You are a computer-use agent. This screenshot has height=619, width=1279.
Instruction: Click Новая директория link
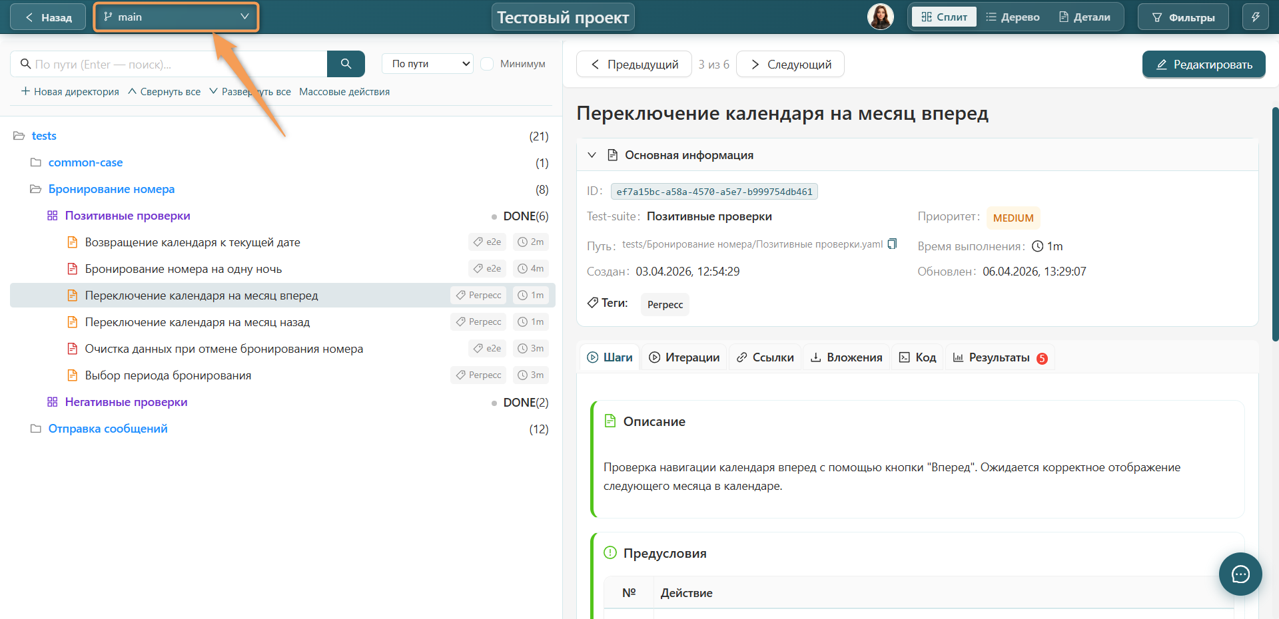[x=70, y=92]
